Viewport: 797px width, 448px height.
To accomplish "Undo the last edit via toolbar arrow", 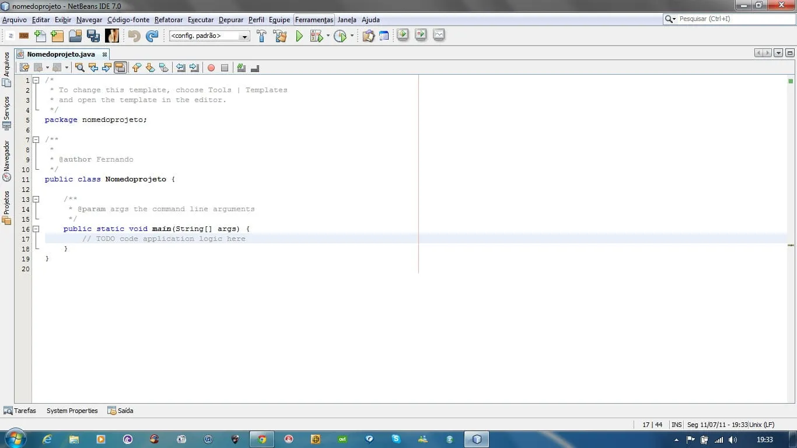I will click(134, 36).
